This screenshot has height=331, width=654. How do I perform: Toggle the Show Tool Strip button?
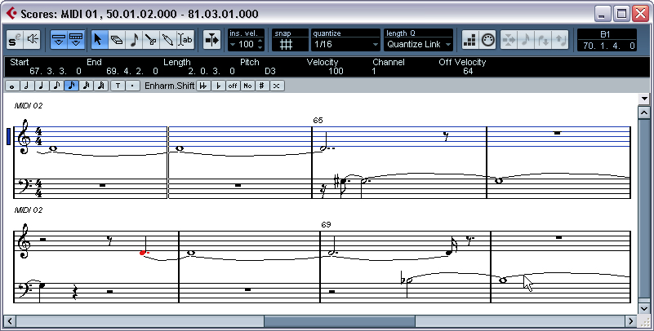(x=75, y=40)
